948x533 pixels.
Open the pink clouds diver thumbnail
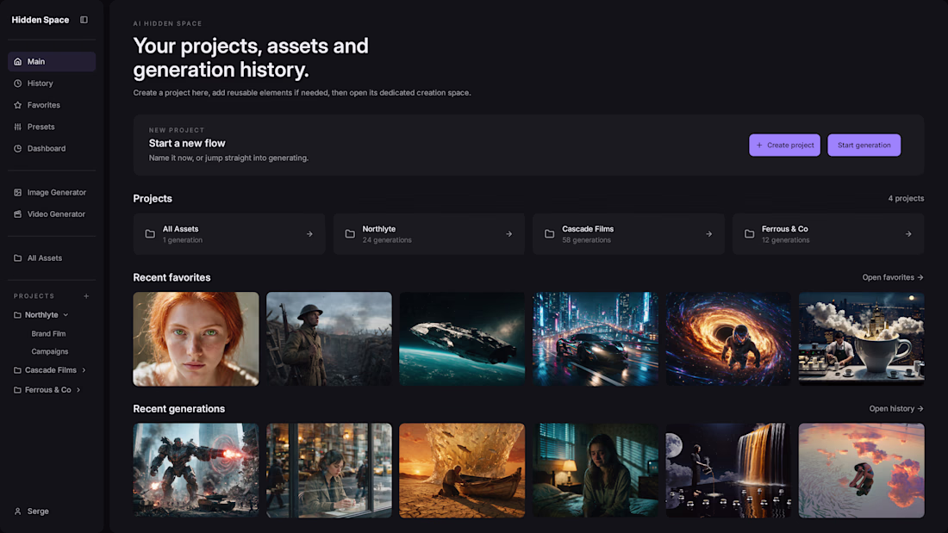(x=862, y=470)
